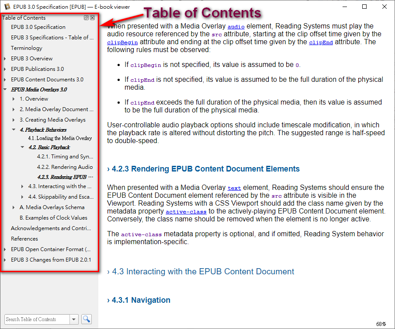Select A. Media Overlays Schema item
This screenshot has height=329, width=395.
[52, 207]
